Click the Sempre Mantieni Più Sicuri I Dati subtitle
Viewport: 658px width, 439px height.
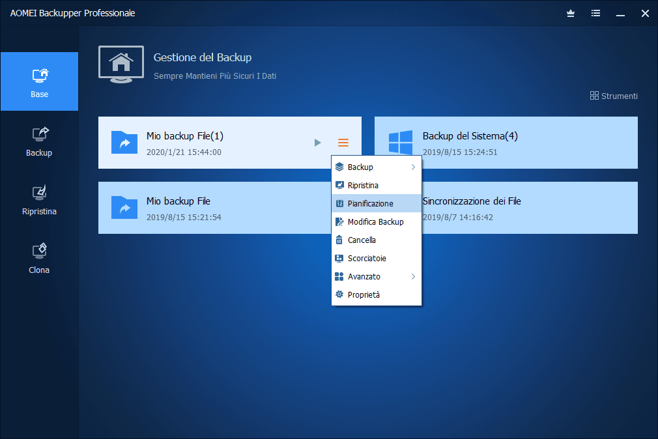click(215, 76)
